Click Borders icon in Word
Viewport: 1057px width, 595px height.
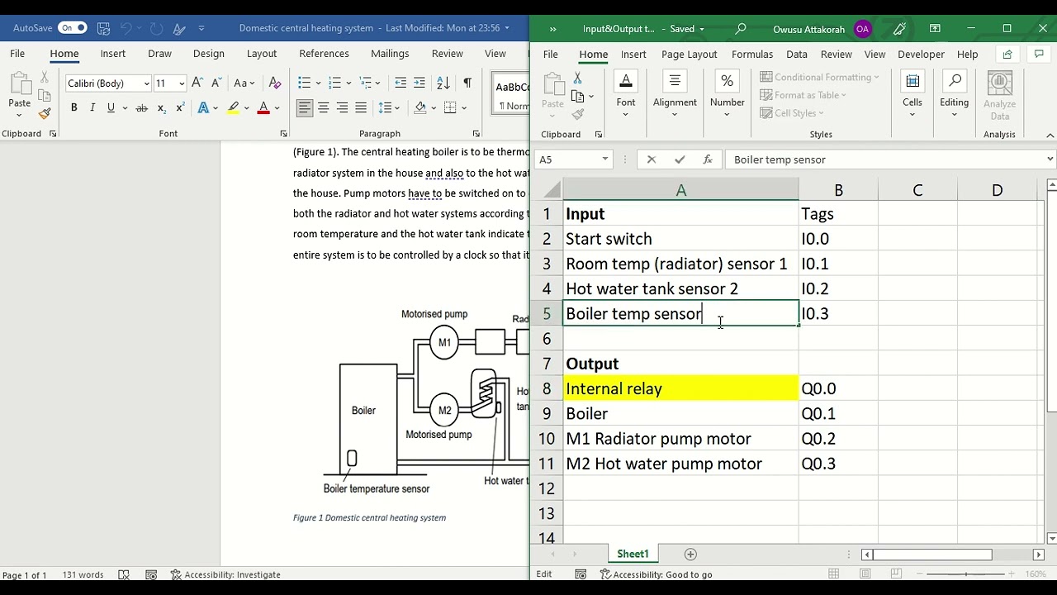pyautogui.click(x=450, y=107)
